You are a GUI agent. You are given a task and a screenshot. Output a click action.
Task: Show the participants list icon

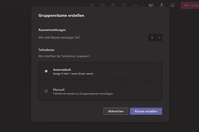click(92, 5)
